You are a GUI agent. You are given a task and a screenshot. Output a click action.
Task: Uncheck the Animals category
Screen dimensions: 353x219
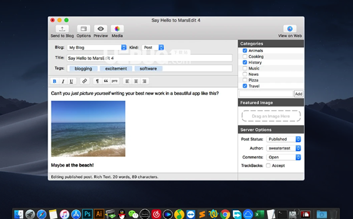[245, 51]
